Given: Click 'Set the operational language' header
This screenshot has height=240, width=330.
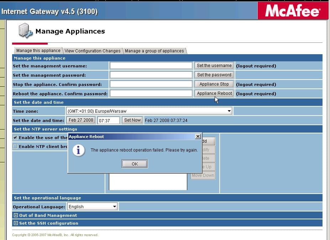Looking at the screenshot, I should (x=167, y=198).
